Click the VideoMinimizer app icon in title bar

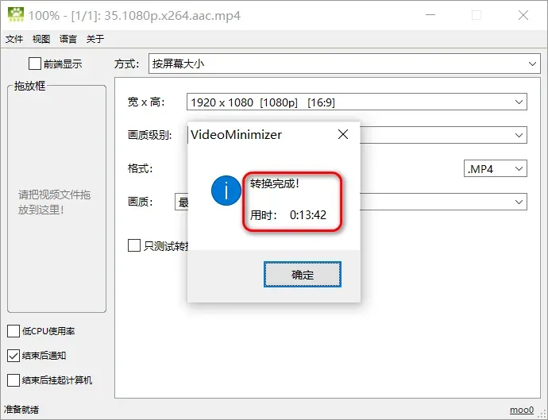(16, 15)
